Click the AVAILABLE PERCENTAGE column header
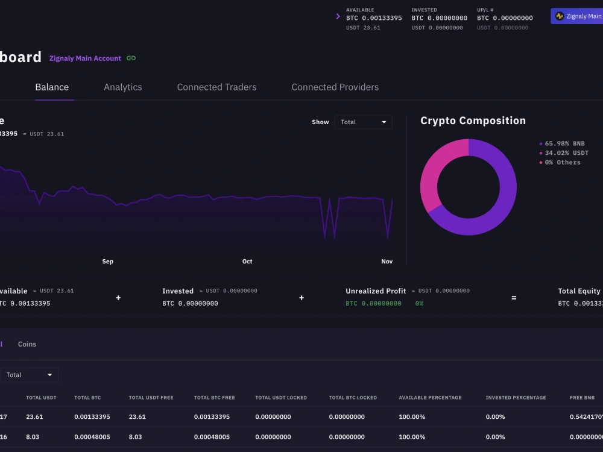This screenshot has width=603, height=452. pos(430,397)
